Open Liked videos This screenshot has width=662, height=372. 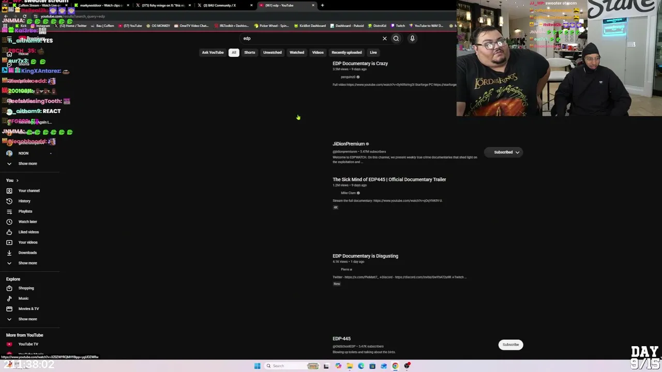point(29,232)
